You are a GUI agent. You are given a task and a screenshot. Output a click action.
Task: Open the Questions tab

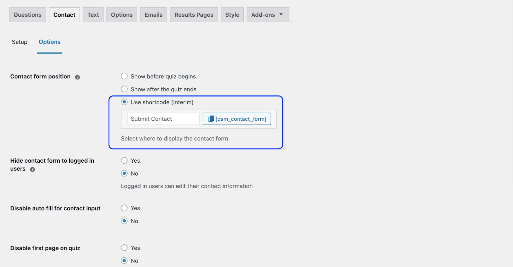(28, 15)
